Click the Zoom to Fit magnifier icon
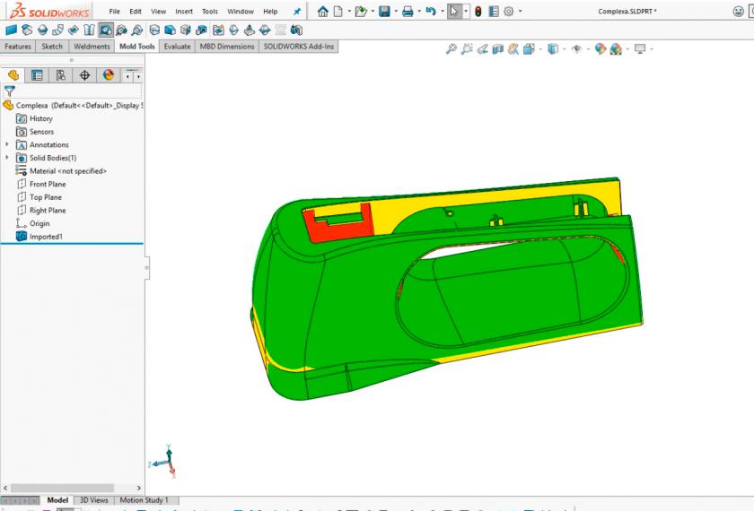Viewport: 754px width, 511px height. click(x=452, y=49)
